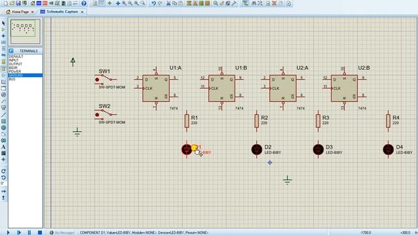Flip vertically with the Y-mirror icon

[3, 198]
